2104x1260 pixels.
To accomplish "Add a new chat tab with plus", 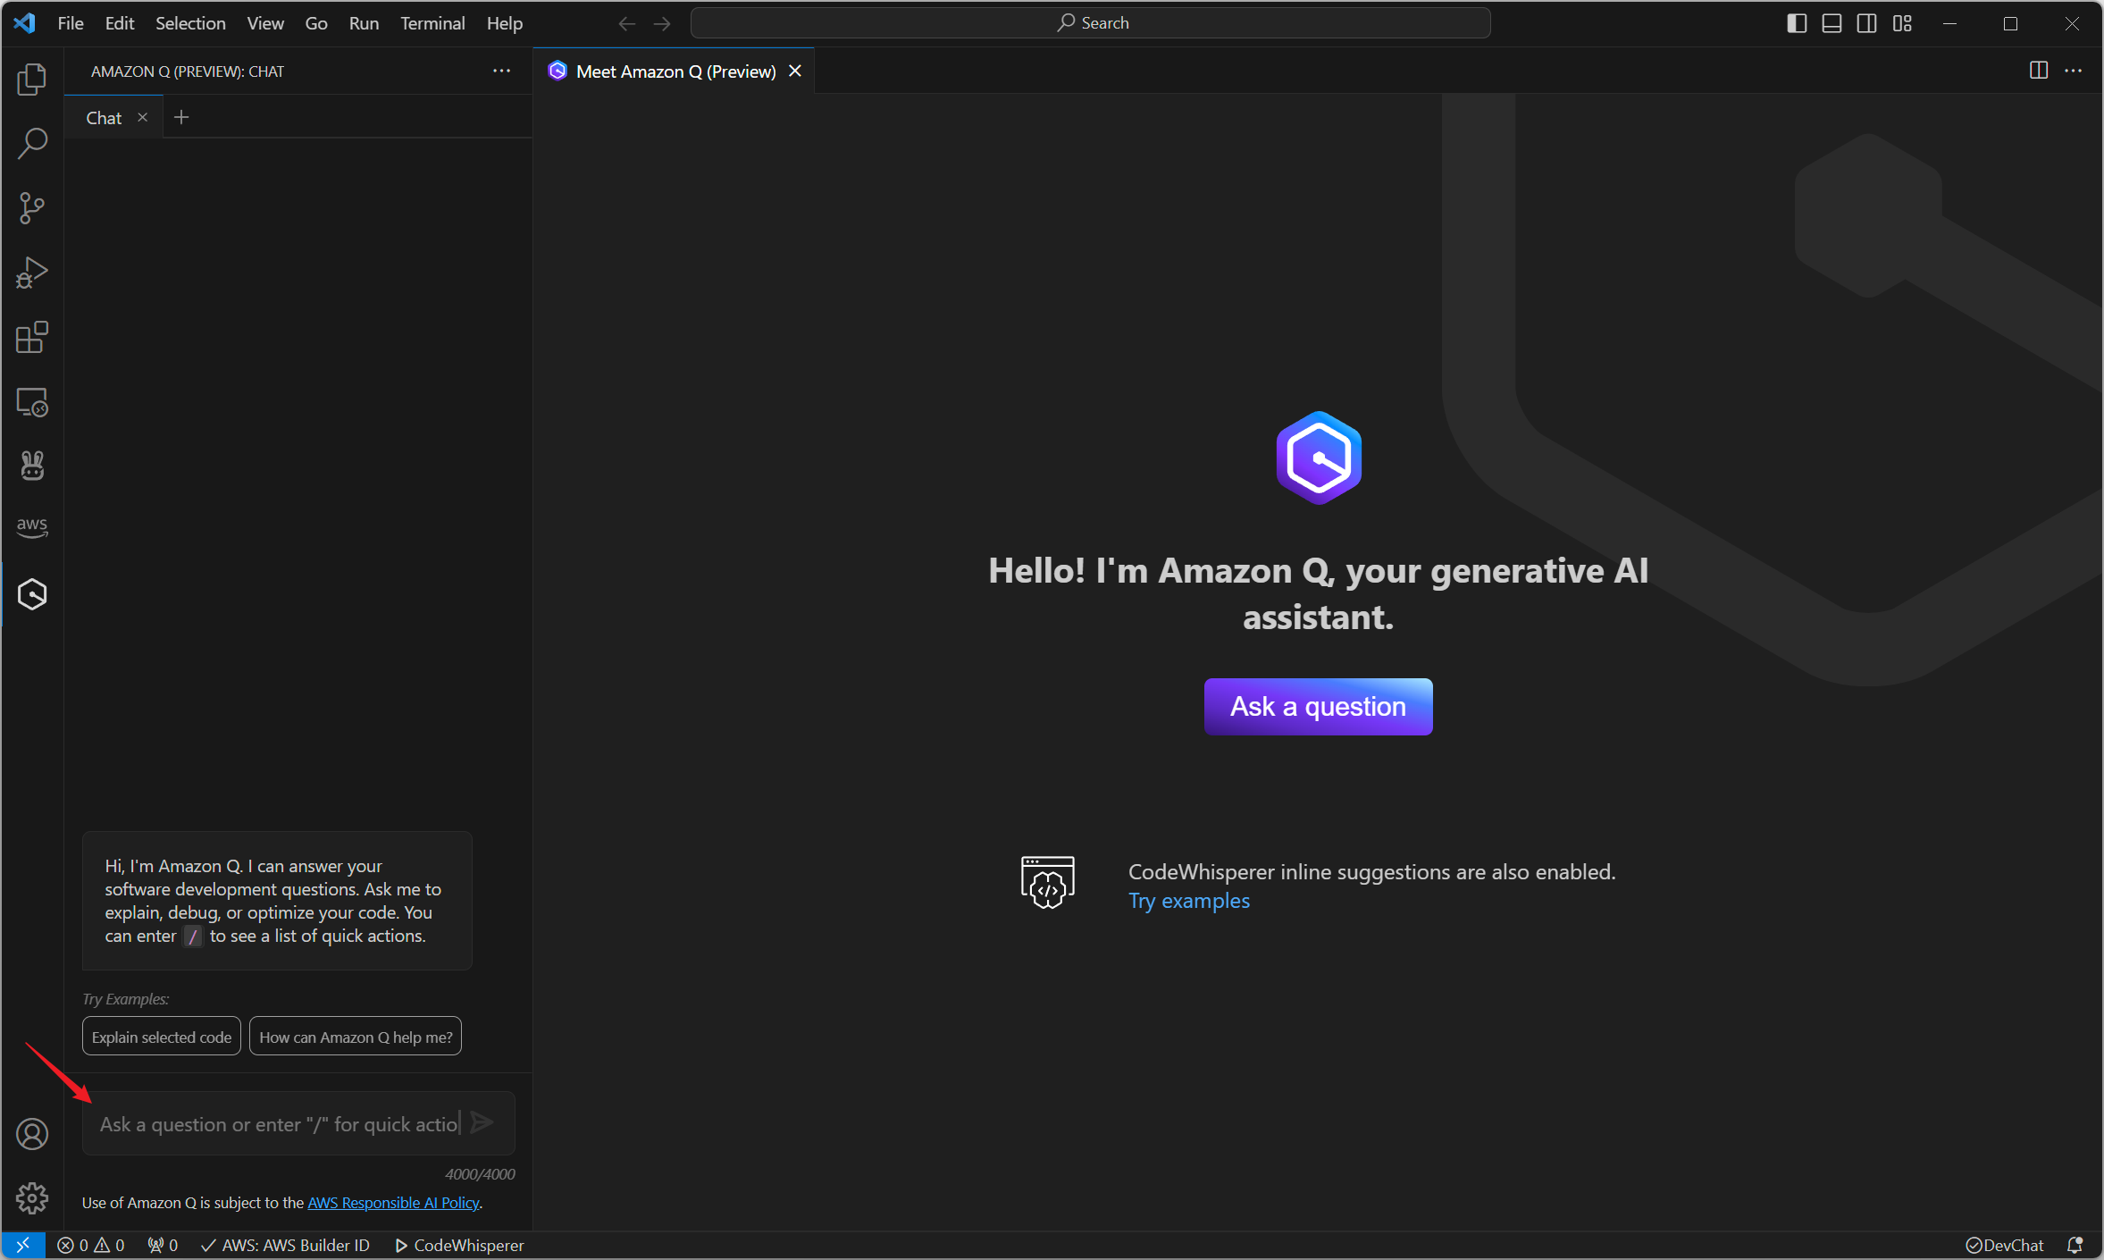I will point(181,118).
